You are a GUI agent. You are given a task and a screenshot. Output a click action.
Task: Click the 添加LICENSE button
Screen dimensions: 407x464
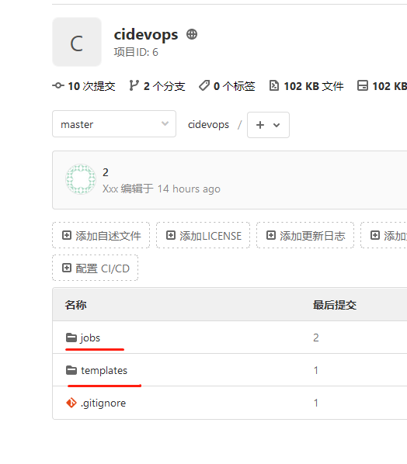click(x=203, y=235)
